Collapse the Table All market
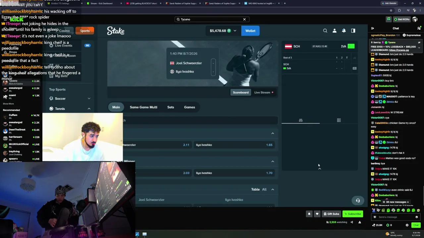Screen dimensions: 424x238 (273, 189)
